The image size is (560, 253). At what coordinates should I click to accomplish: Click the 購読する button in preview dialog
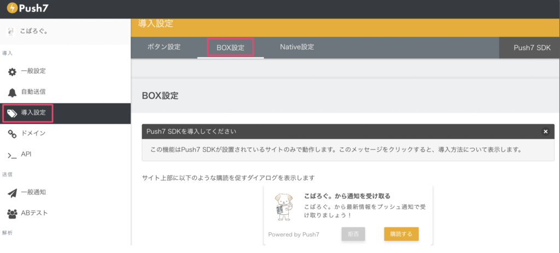pyautogui.click(x=401, y=234)
